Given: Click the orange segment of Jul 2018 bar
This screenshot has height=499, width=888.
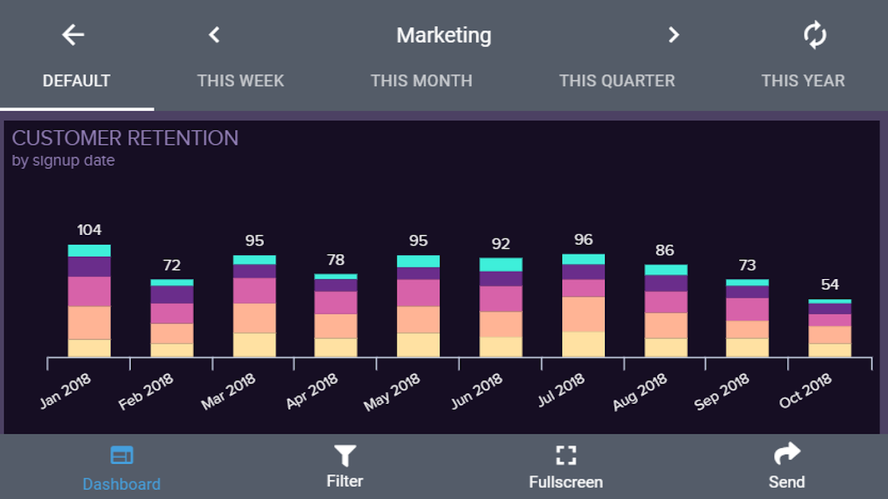Looking at the screenshot, I should 583,314.
